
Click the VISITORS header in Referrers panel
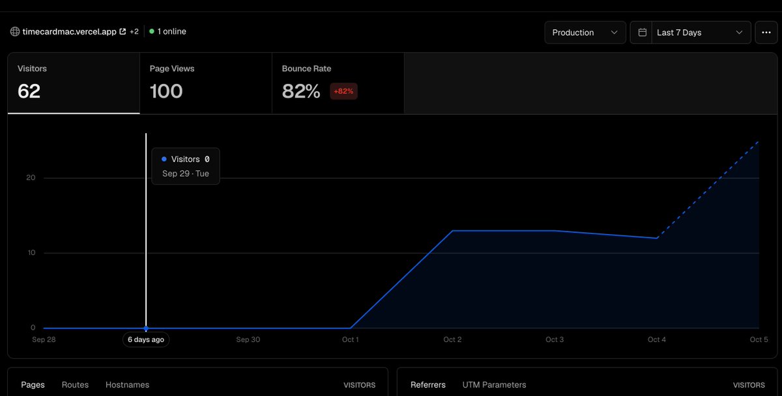(749, 385)
